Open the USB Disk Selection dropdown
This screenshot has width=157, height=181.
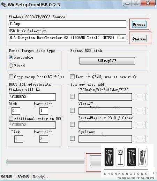tap(123, 38)
